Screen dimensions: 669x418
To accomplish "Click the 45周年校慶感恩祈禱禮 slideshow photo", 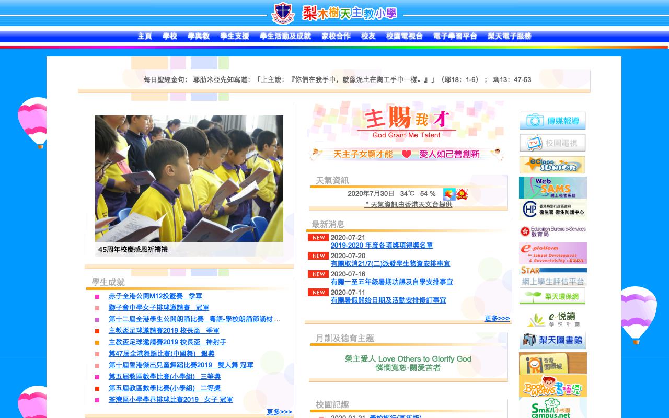I will tap(188, 178).
